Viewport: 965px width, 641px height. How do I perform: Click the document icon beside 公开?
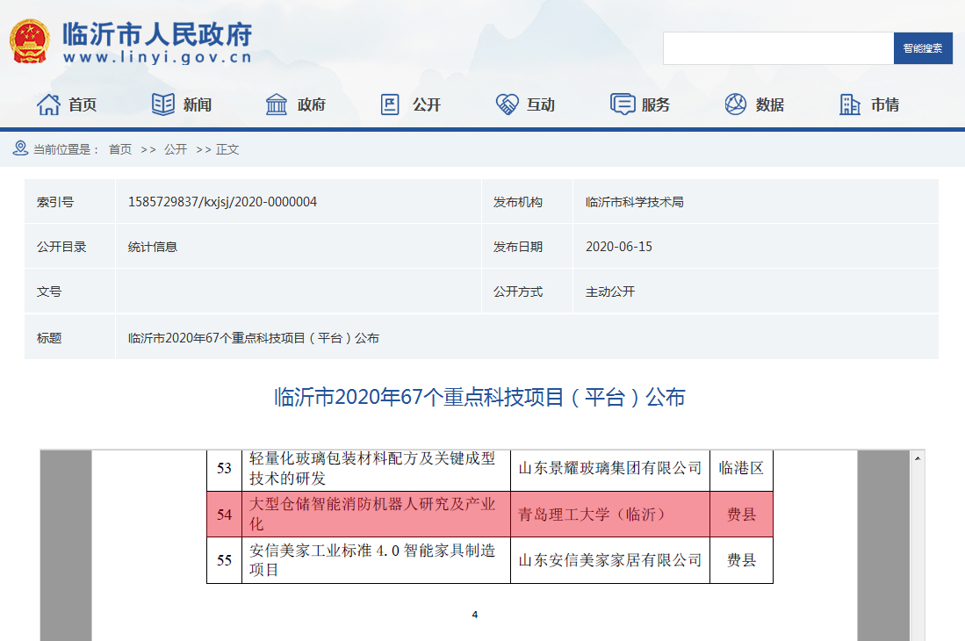[390, 104]
